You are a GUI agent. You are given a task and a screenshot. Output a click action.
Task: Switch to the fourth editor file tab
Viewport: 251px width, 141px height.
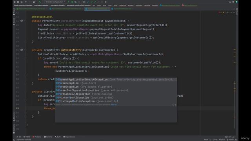pos(122,9)
